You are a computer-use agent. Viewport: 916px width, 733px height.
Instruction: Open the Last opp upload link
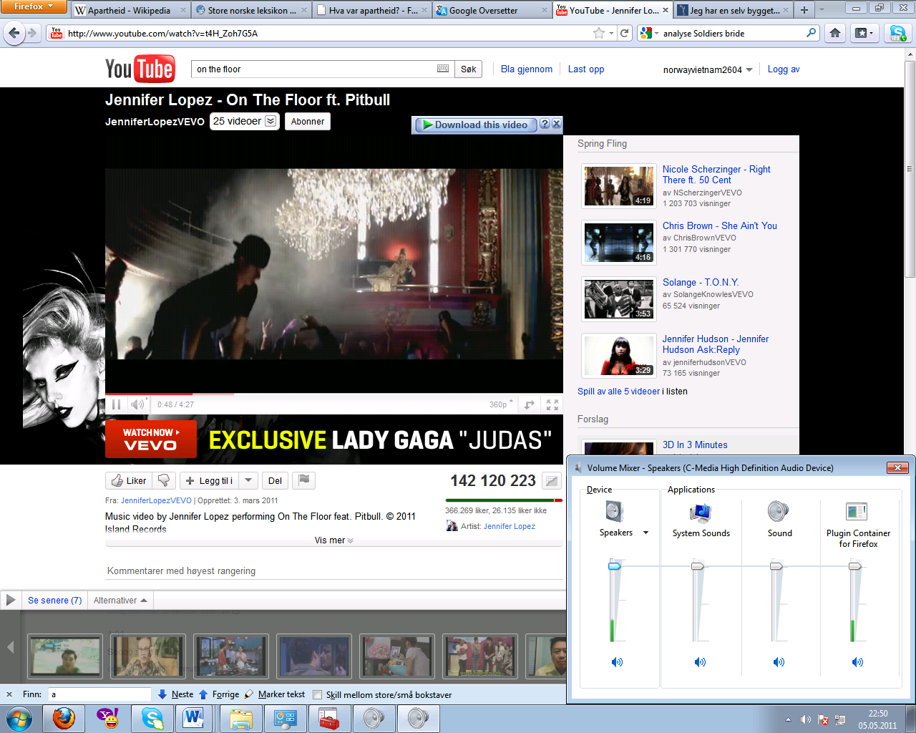click(x=586, y=69)
